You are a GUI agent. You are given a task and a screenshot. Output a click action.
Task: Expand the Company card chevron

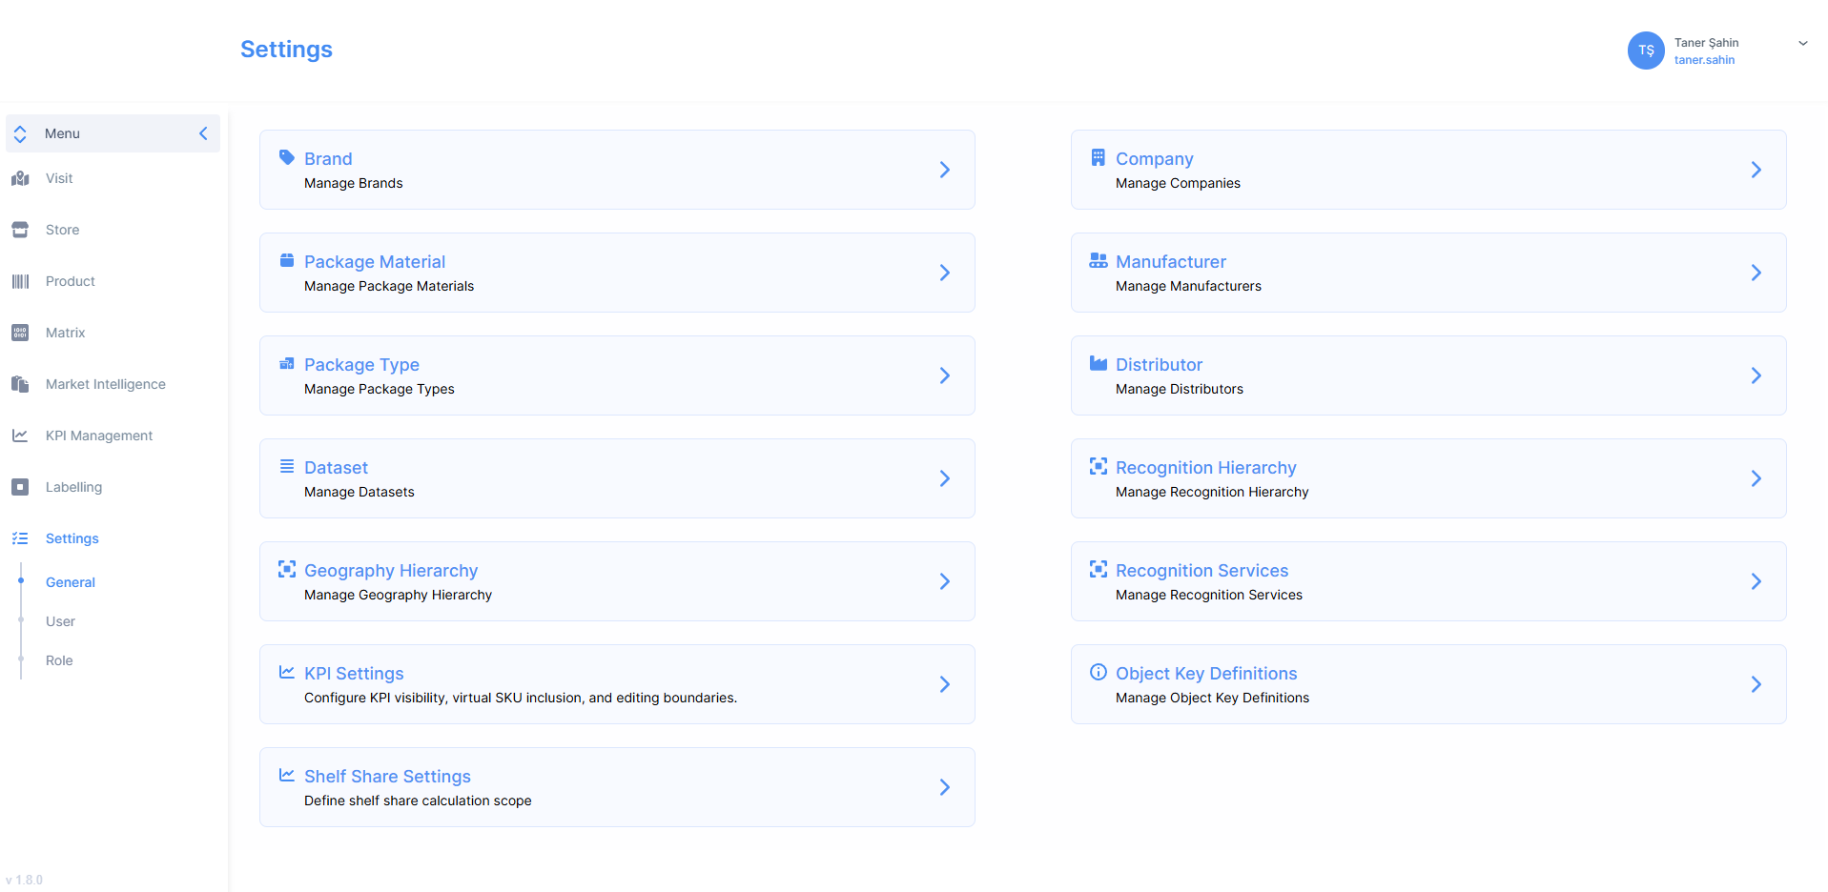tap(1756, 170)
